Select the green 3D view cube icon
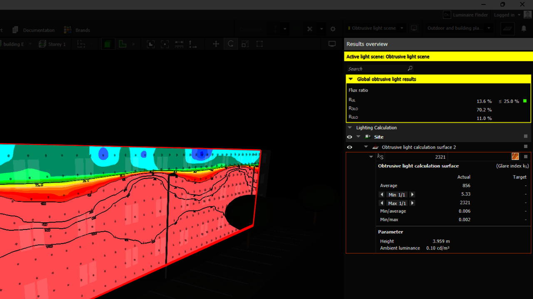Image resolution: width=533 pixels, height=299 pixels. (x=107, y=44)
